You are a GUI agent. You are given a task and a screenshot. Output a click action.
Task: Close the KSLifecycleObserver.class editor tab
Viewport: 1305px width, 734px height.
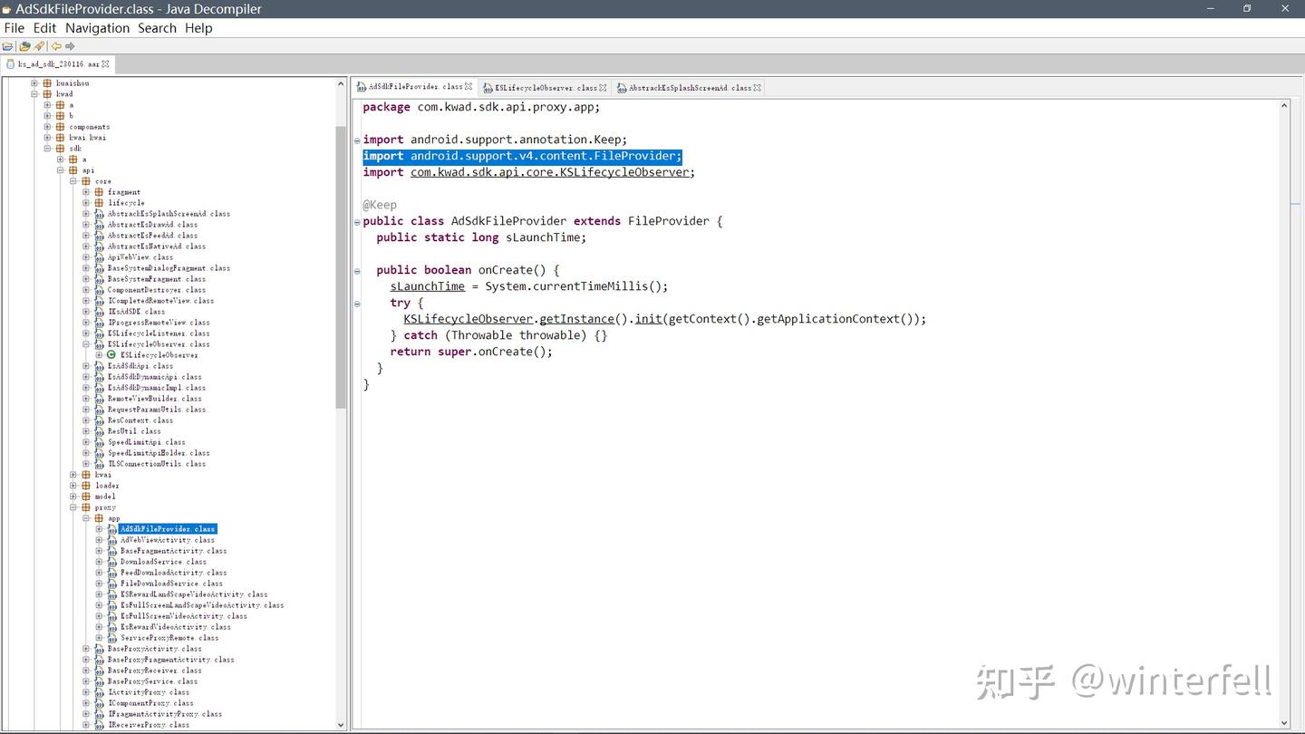click(603, 88)
